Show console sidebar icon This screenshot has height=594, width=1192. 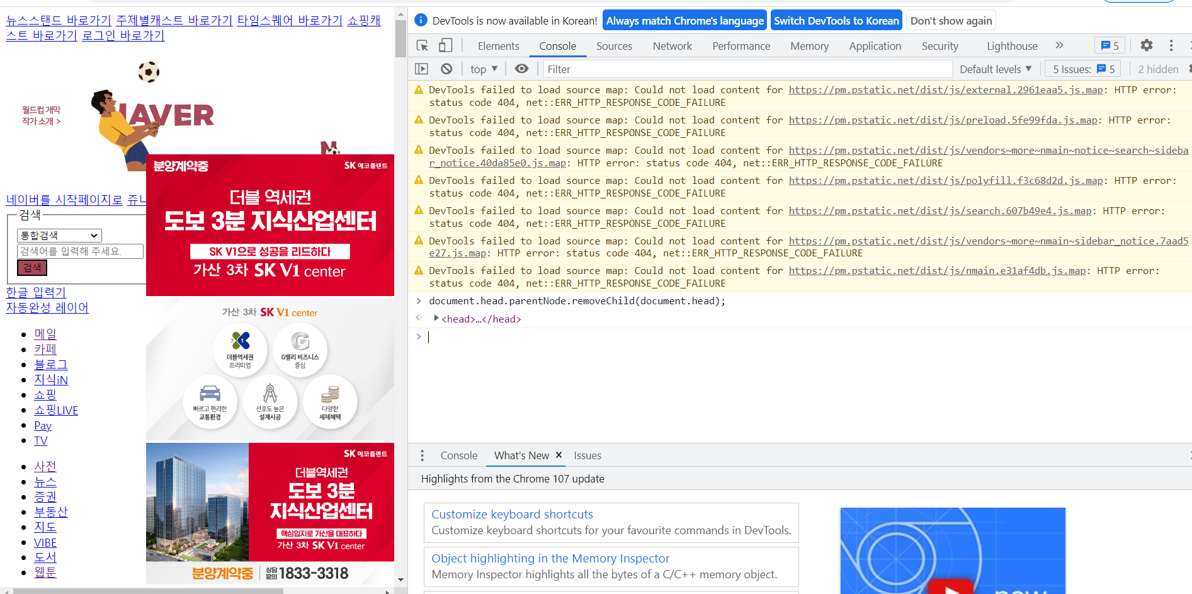[421, 69]
